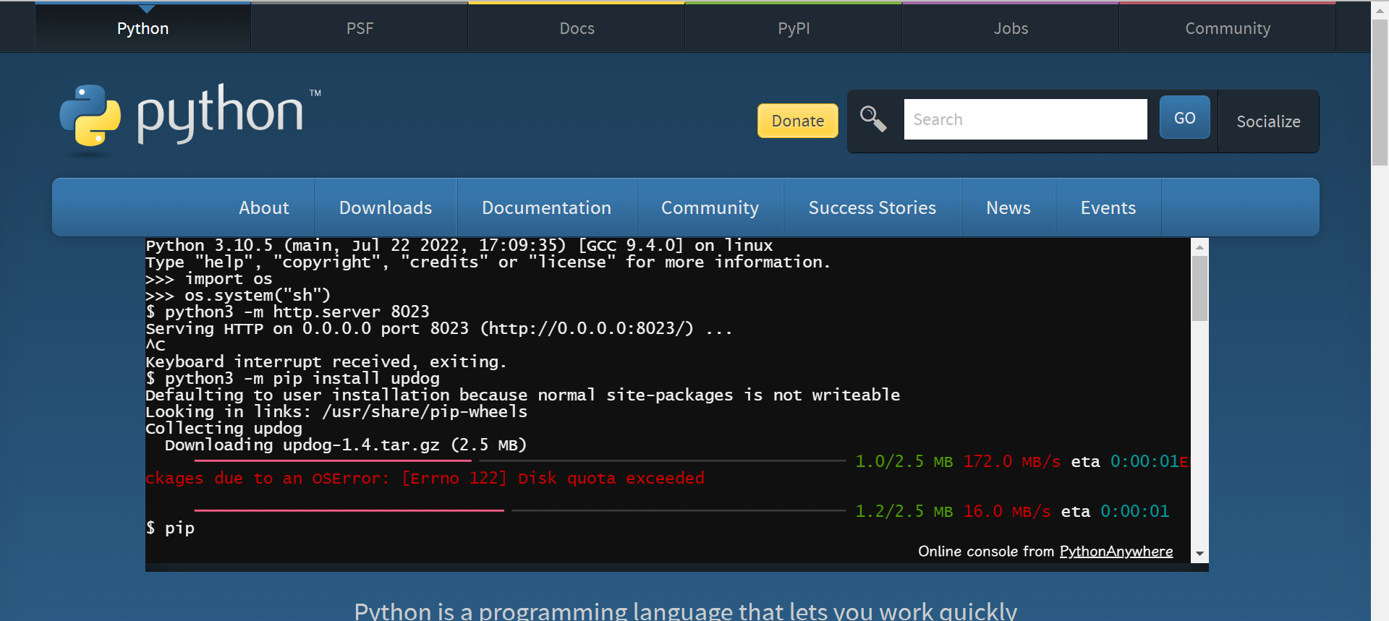Focus the Search input field

pyautogui.click(x=1025, y=119)
